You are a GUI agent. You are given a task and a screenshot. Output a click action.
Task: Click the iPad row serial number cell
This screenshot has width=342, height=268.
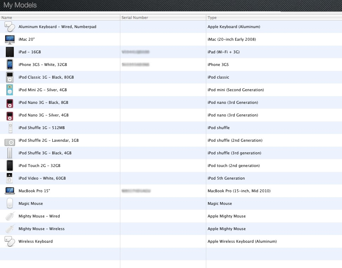pos(163,52)
